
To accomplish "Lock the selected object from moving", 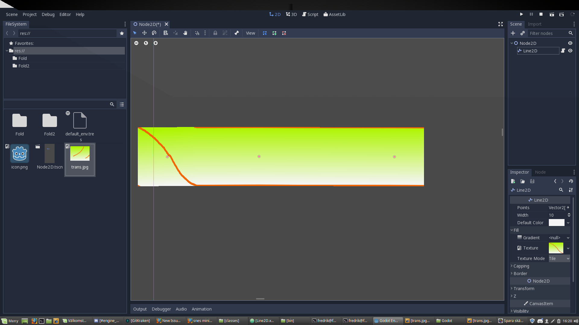I will tap(215, 33).
